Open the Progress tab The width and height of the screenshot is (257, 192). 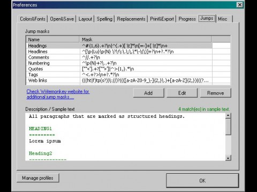(x=187, y=19)
